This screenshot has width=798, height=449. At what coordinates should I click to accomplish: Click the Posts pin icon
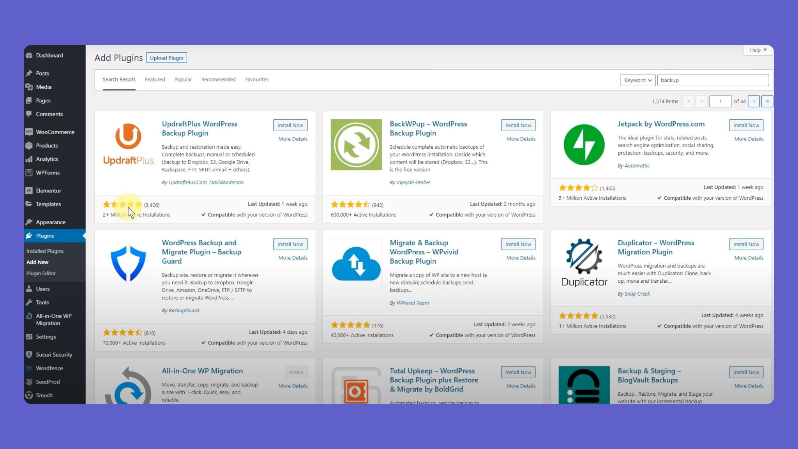pos(29,73)
